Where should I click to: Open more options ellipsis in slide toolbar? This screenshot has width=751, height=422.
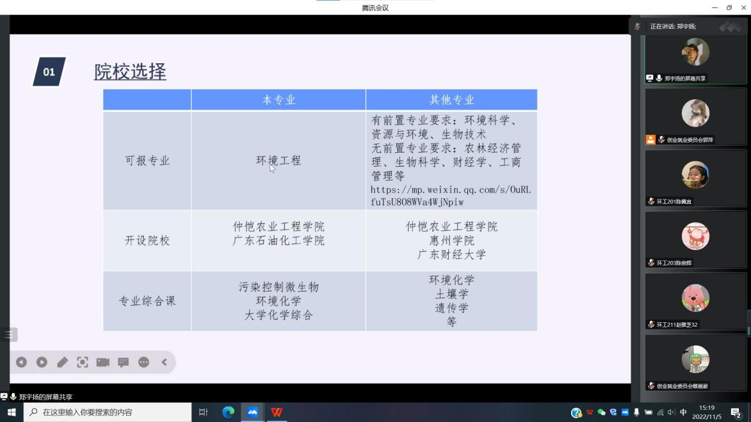tap(144, 362)
